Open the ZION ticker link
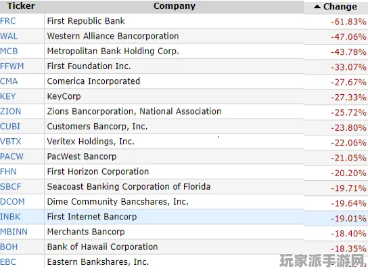The image size is (368, 273). (11, 111)
